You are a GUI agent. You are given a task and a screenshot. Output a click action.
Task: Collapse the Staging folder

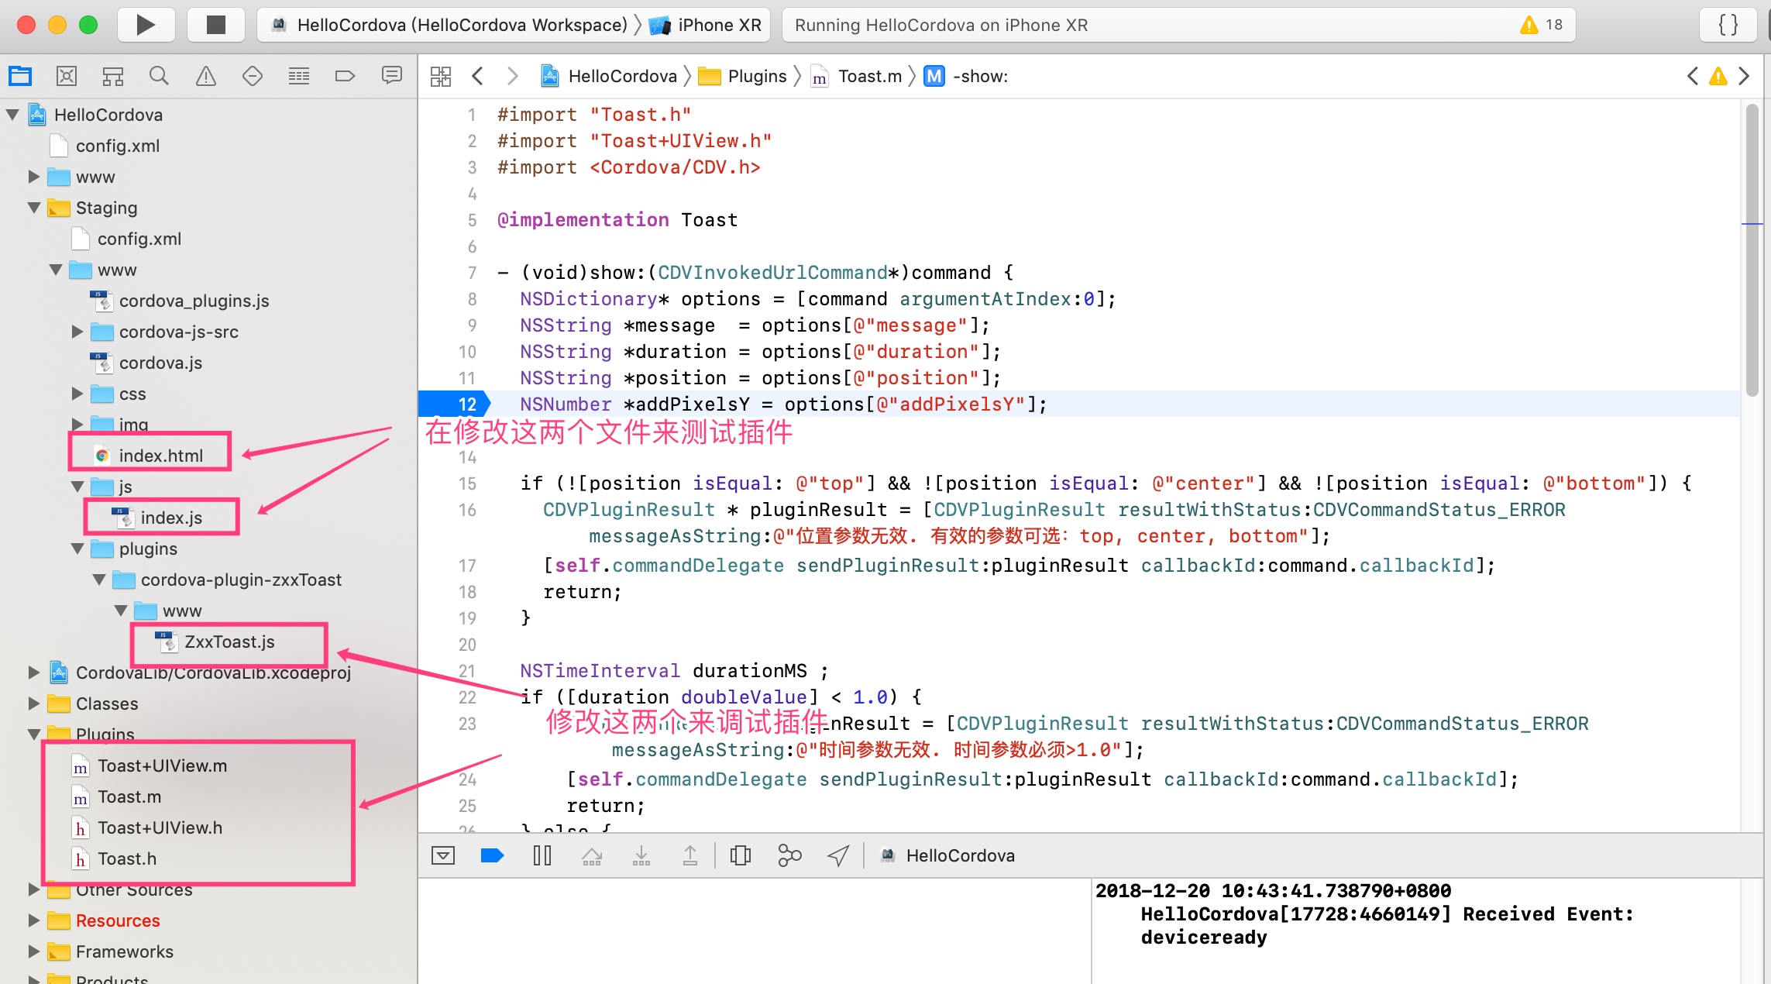(34, 208)
